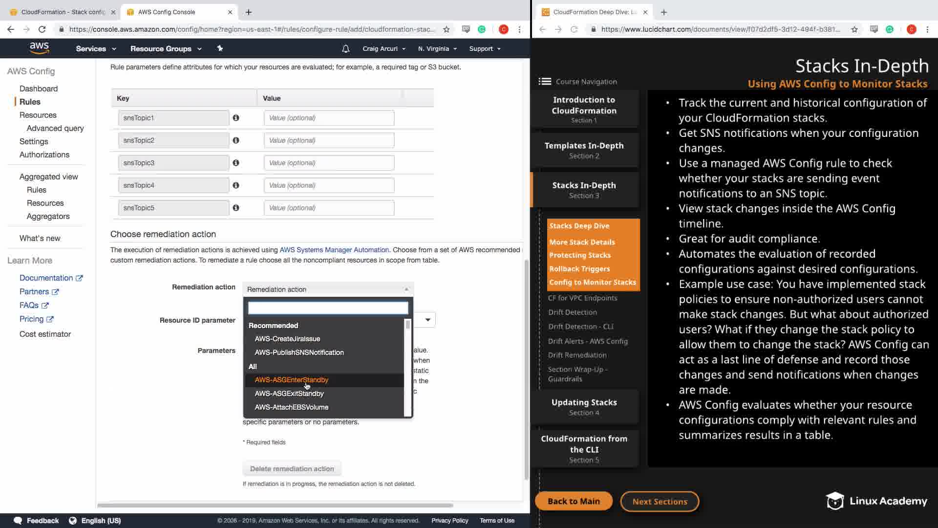This screenshot has height=528, width=938.
Task: Click the snsTopic2 value input field
Action: coord(329,140)
